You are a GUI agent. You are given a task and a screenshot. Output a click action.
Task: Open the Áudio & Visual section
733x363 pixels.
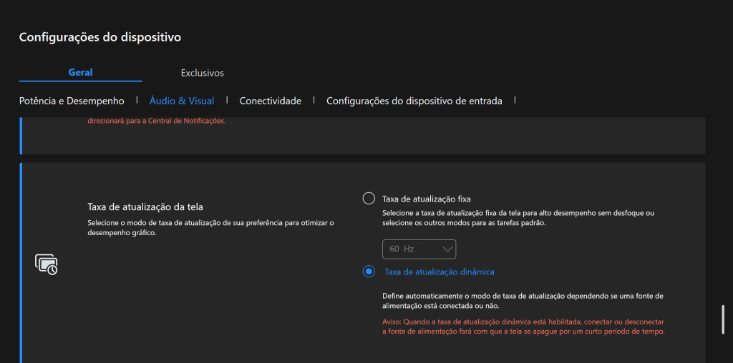182,101
